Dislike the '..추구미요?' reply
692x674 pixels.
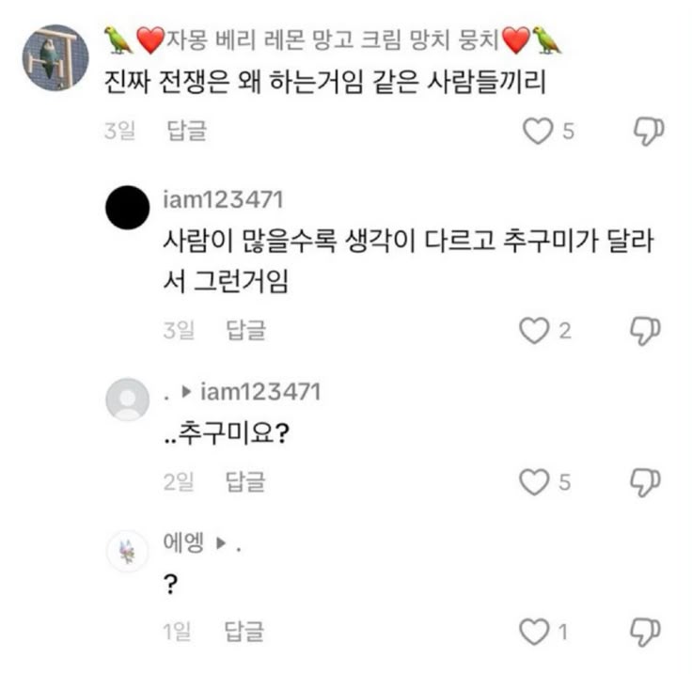(648, 482)
